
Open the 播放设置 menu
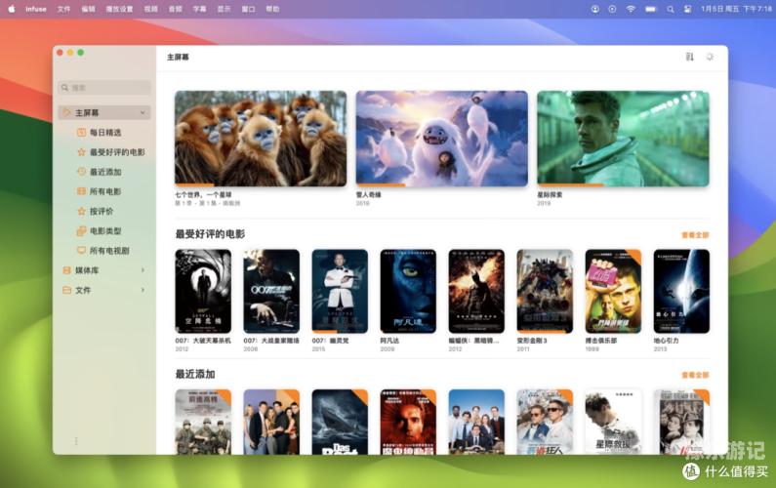pos(119,9)
